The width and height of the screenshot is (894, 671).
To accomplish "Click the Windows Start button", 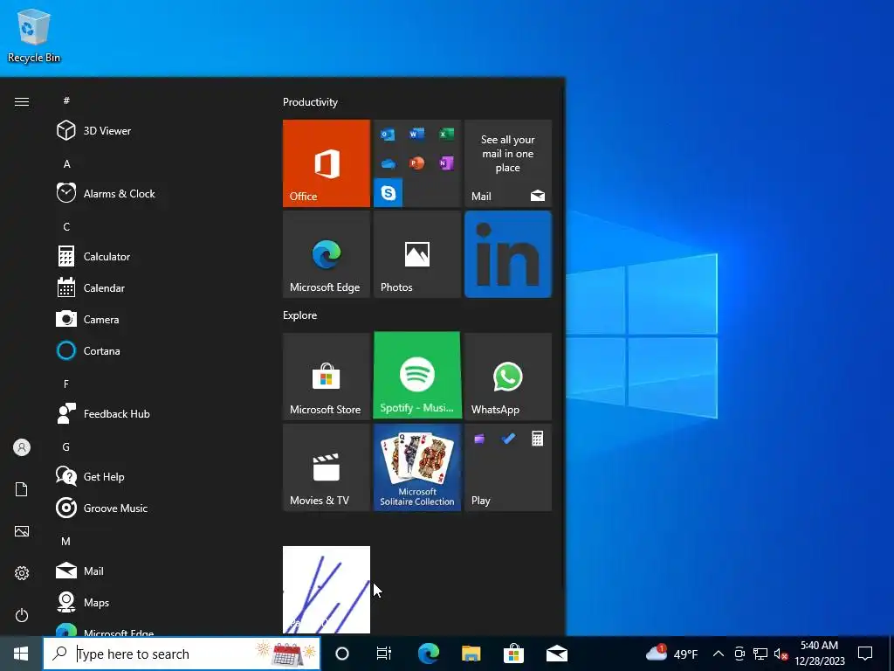I will click(21, 654).
